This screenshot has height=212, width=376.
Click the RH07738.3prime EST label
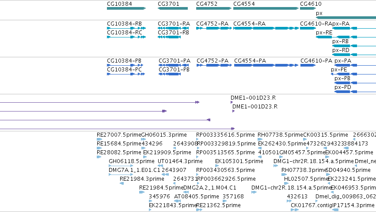point(304,171)
